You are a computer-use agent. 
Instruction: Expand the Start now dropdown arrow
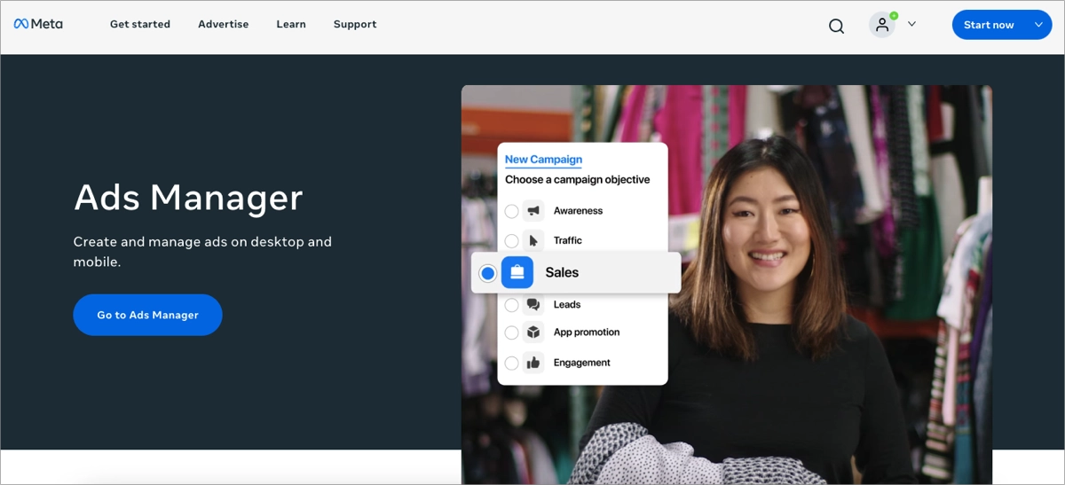pyautogui.click(x=1038, y=25)
